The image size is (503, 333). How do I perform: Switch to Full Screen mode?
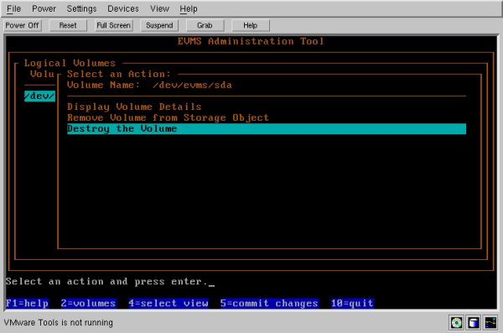point(113,25)
